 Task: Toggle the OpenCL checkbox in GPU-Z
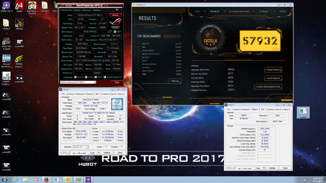coord(75,77)
